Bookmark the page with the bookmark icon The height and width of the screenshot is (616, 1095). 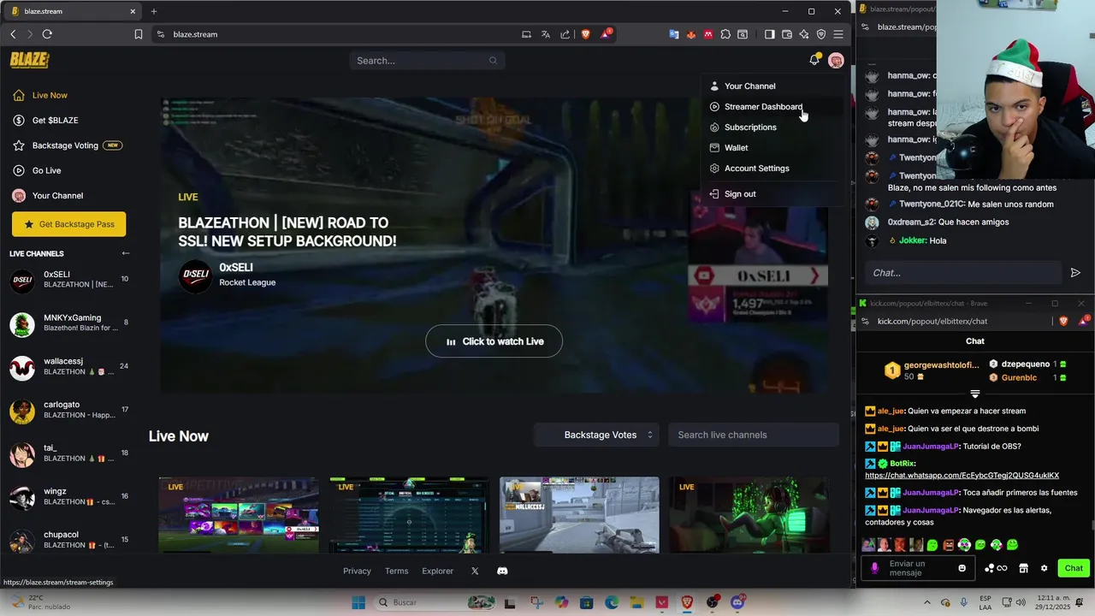point(139,34)
